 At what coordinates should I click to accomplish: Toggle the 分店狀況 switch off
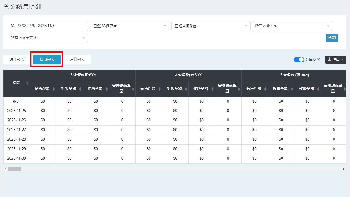point(299,59)
